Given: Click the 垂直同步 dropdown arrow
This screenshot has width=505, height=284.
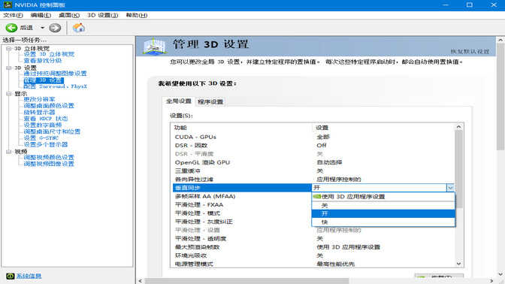Looking at the screenshot, I should 450,188.
